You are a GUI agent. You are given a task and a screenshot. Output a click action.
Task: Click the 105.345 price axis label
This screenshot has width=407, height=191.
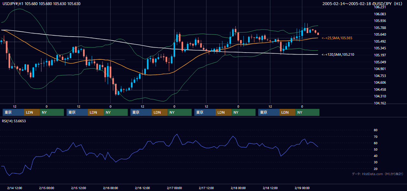[380, 48]
